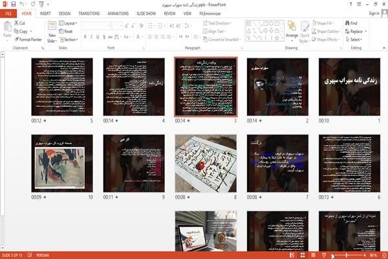Screen dimensions: 388x259
Task: Expand the Copy dropdown arrow
Action: point(31,31)
